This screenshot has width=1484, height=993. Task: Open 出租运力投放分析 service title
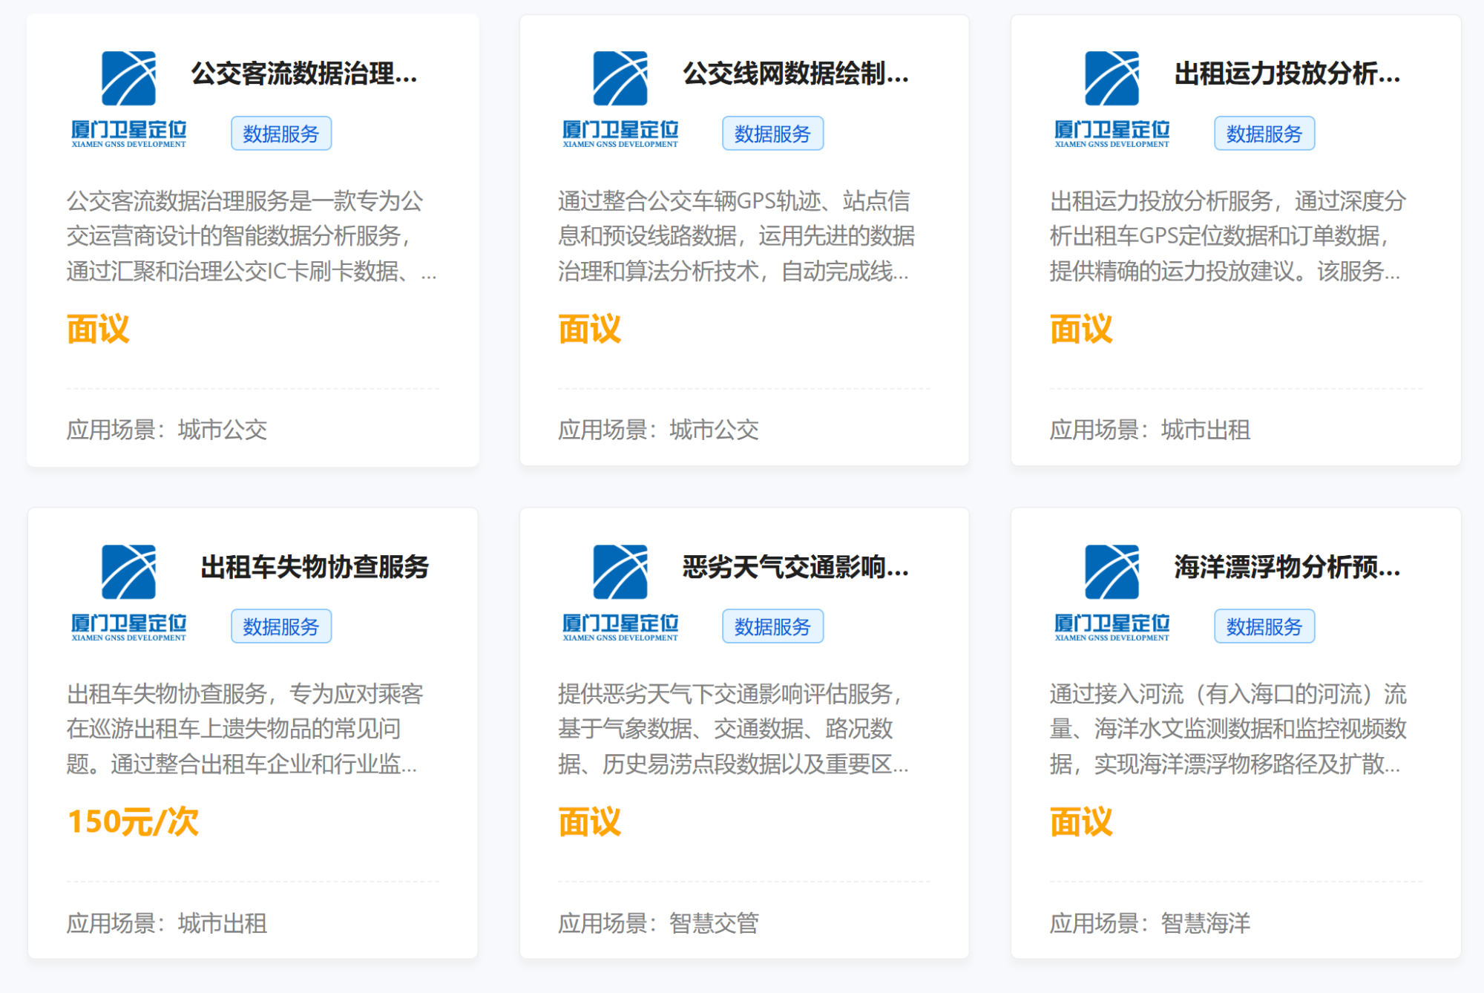pos(1287,73)
